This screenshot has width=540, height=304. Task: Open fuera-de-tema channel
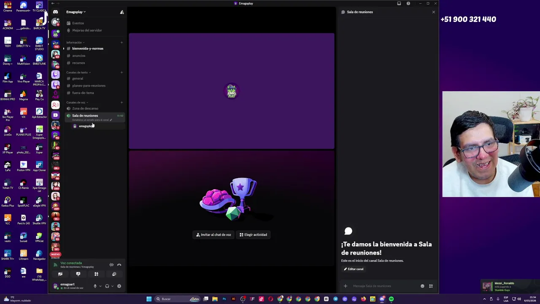(83, 93)
